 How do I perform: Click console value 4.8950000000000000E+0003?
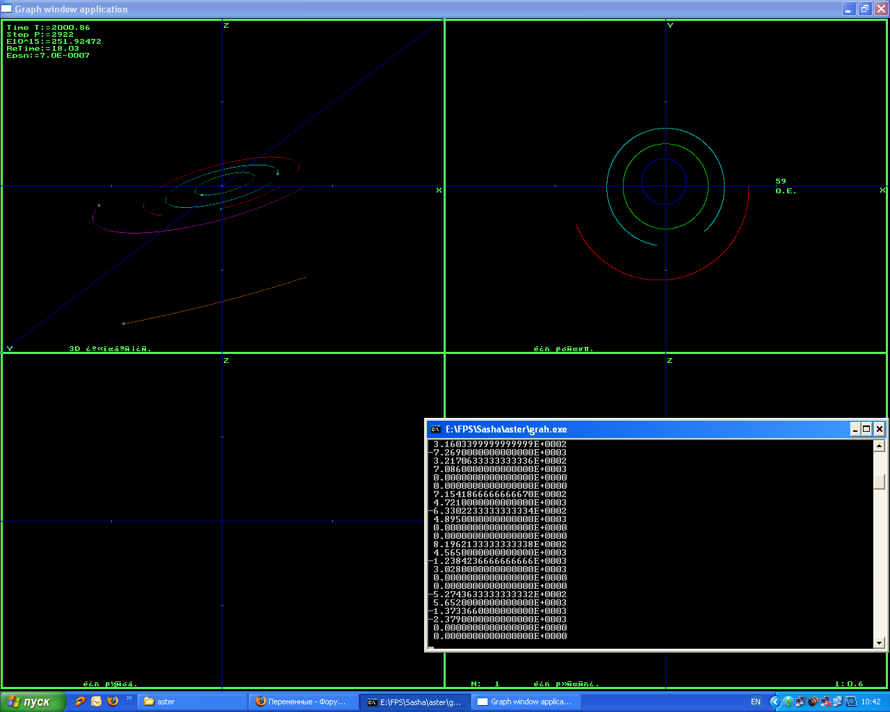point(500,519)
